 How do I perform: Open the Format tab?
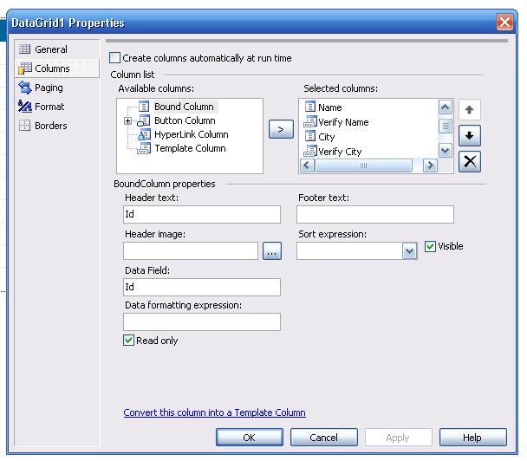pos(49,107)
